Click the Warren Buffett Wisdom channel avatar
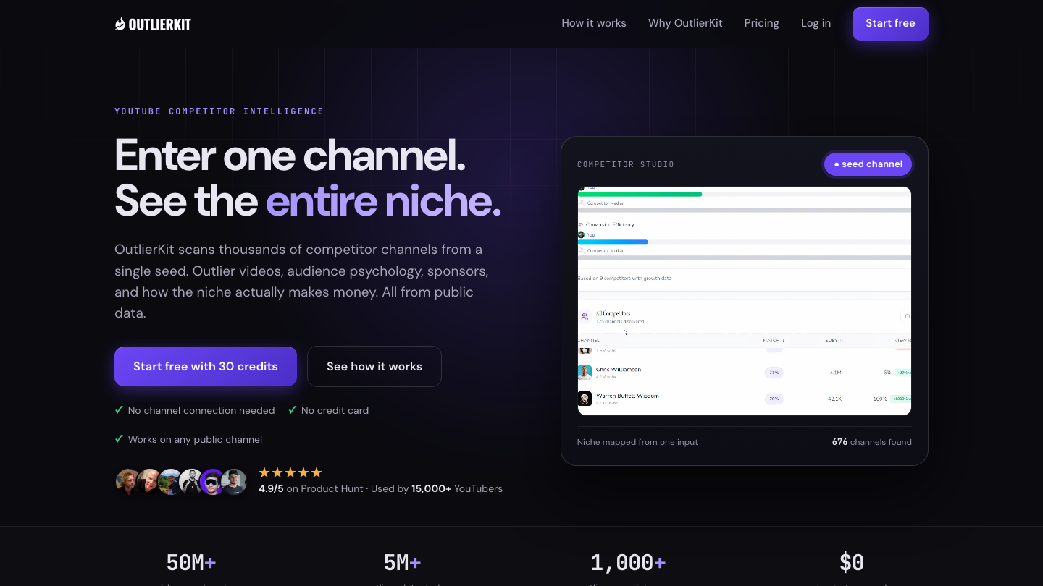 (585, 399)
